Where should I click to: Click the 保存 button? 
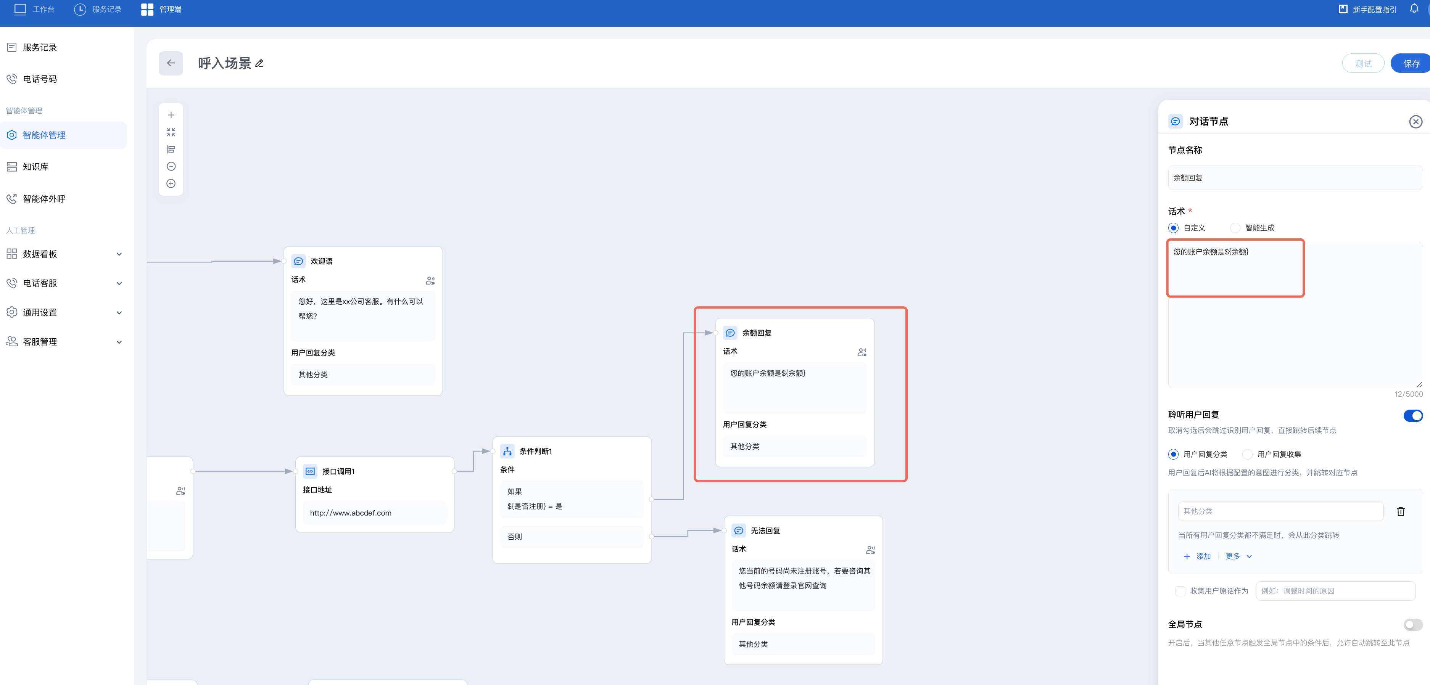tap(1411, 64)
